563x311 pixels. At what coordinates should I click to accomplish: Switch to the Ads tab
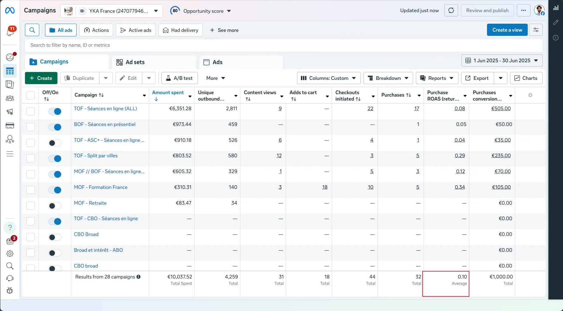tap(241, 62)
